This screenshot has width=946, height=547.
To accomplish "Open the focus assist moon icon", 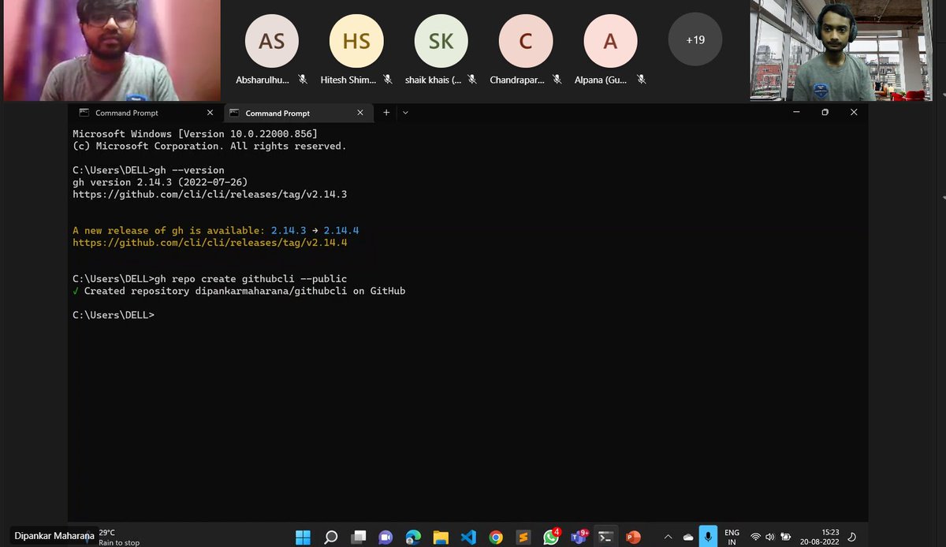I will [852, 537].
